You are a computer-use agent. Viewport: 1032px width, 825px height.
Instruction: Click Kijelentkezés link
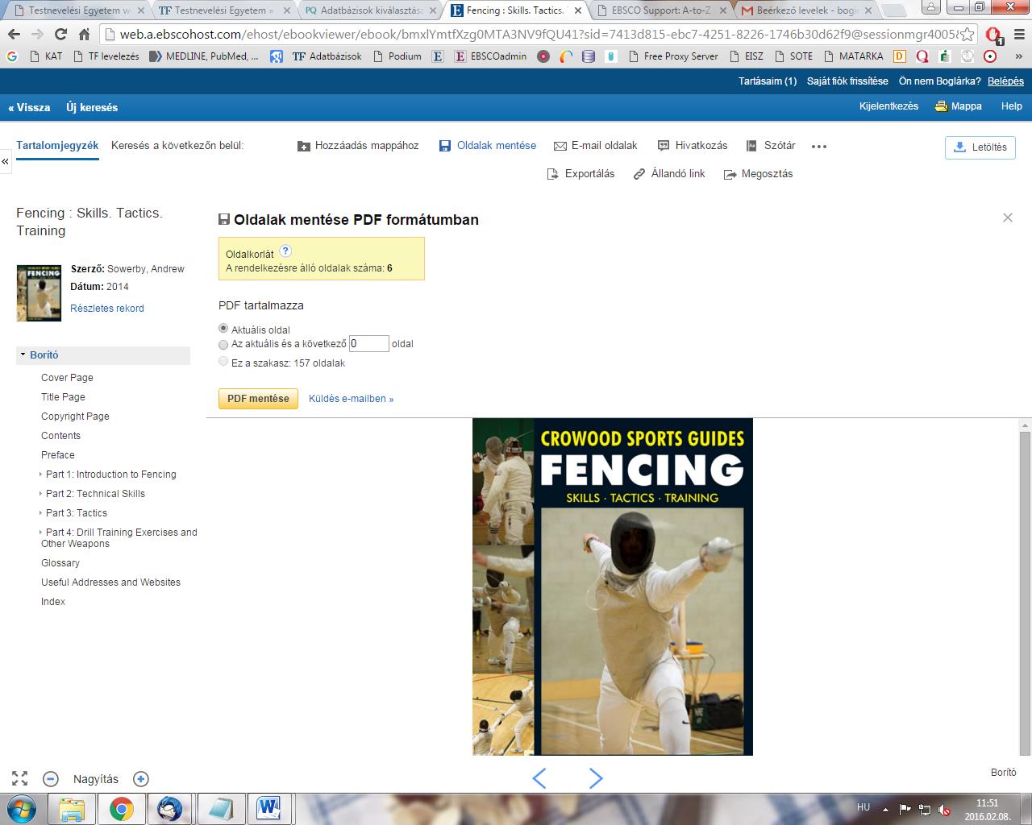[x=888, y=106]
